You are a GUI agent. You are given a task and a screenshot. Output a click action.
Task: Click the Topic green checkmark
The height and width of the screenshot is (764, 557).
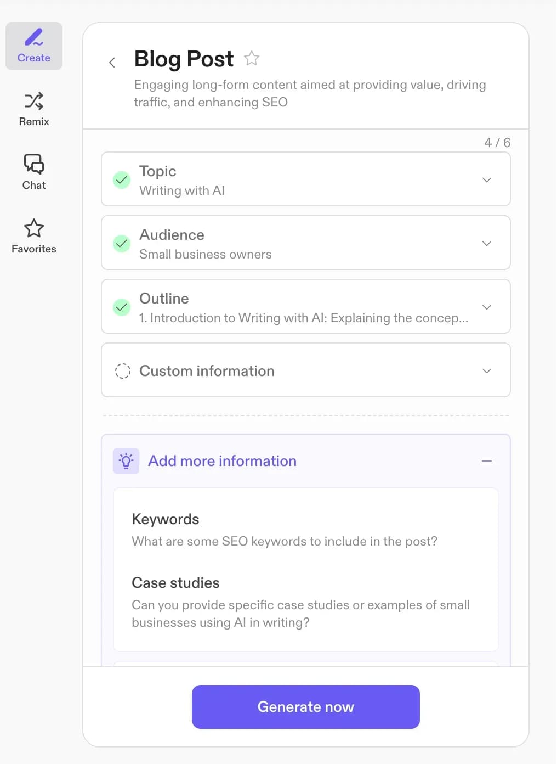tap(122, 179)
